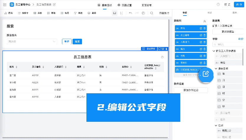Click the refresh icon beside 员工信息表 title
This screenshot has height=140, width=246.
click(x=162, y=57)
